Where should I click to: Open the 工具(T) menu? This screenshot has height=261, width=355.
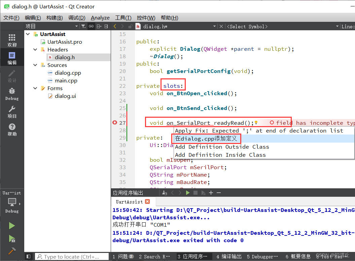point(123,17)
